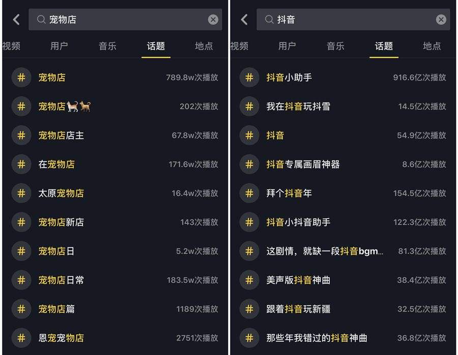The width and height of the screenshot is (458, 355).
Task: Click the magnifier icon in the 抖音 search bar
Action: click(x=268, y=19)
